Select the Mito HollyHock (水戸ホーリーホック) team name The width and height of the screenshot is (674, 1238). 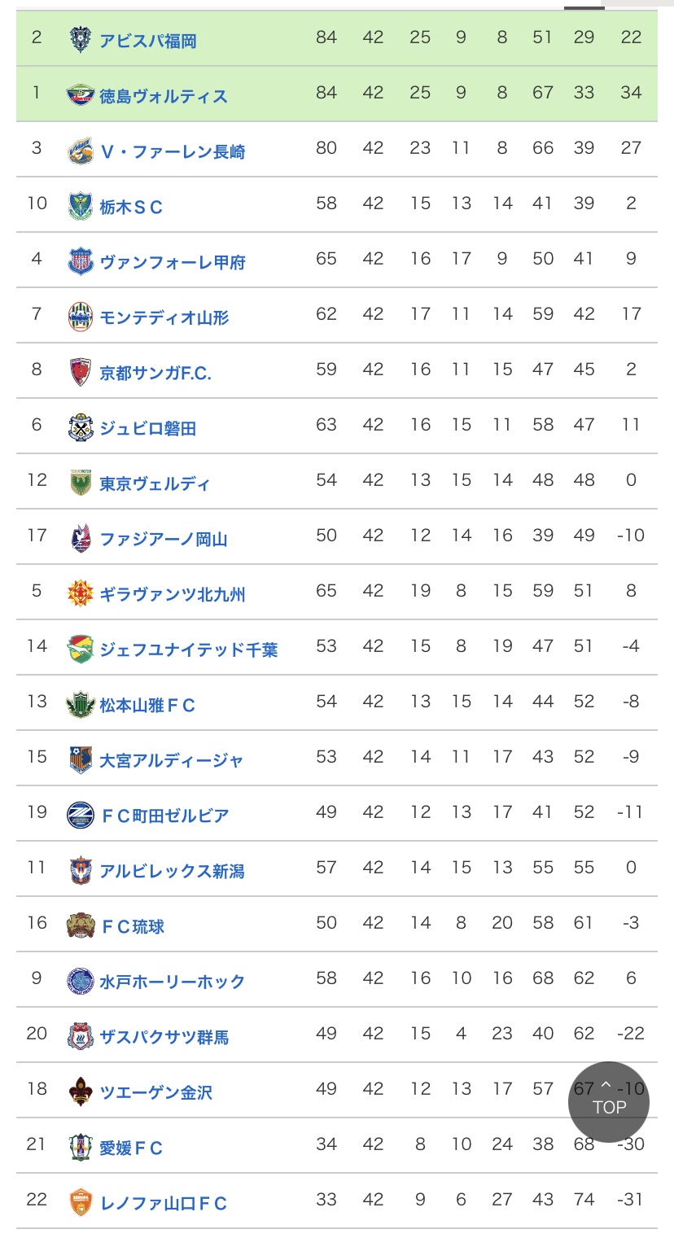[x=172, y=982]
